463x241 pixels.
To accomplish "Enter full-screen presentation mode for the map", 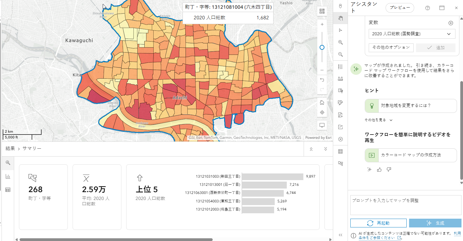I will 322,125.
